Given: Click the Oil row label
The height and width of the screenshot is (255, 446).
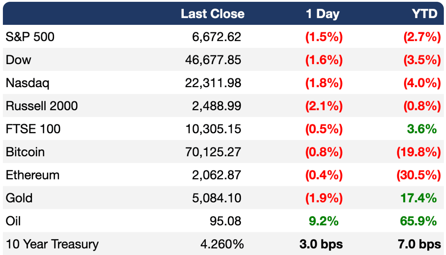Looking at the screenshot, I should 13,221.
